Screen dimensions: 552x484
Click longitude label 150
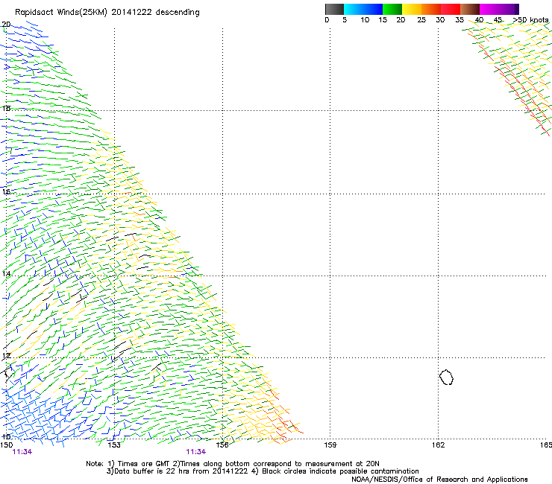pyautogui.click(x=6, y=445)
